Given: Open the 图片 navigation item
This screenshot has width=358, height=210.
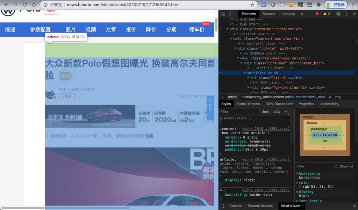Looking at the screenshot, I should 71,30.
